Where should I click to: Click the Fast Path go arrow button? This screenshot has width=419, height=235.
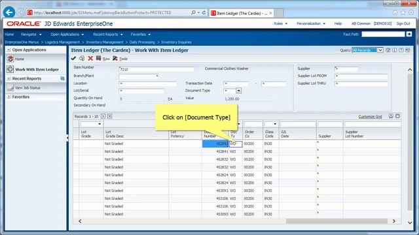pos(409,34)
